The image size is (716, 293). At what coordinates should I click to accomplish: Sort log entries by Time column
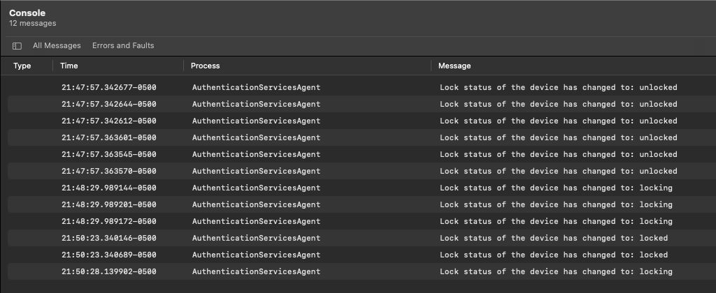tap(69, 66)
